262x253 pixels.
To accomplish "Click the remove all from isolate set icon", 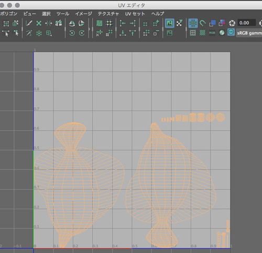I will click(x=146, y=33).
